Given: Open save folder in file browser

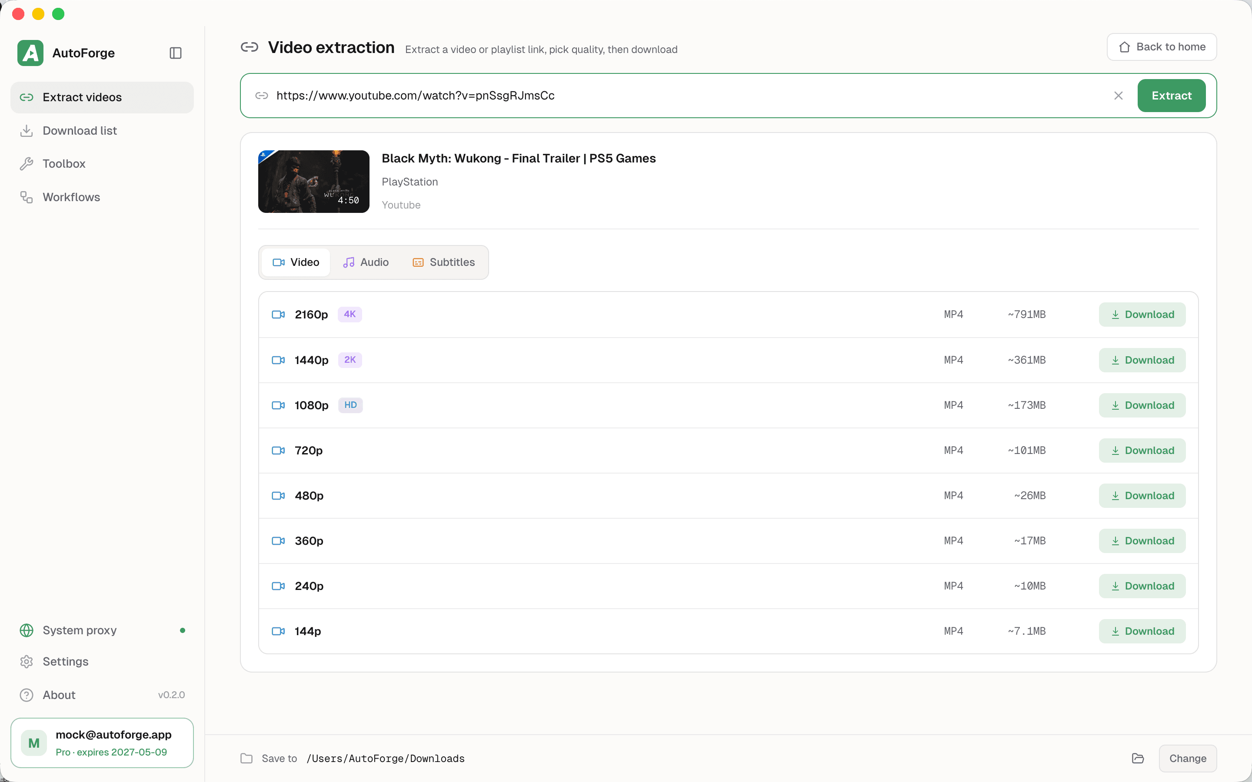Looking at the screenshot, I should tap(1138, 758).
